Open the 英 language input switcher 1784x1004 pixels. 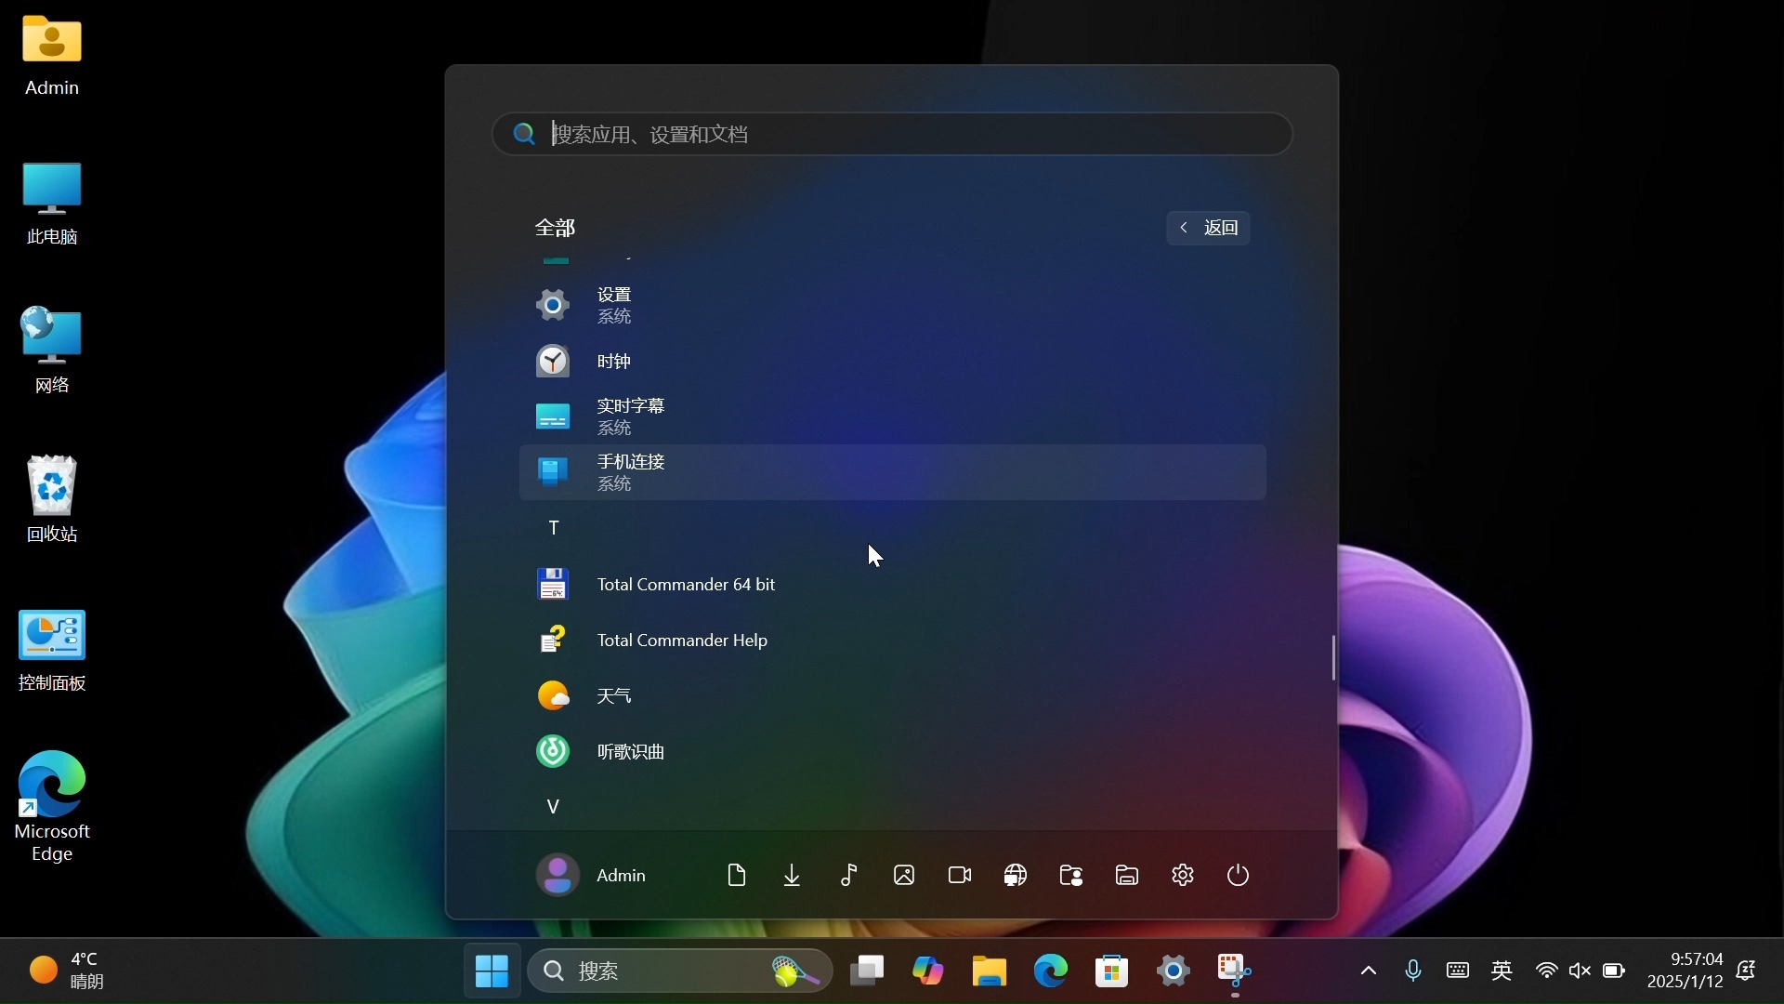pyautogui.click(x=1502, y=971)
